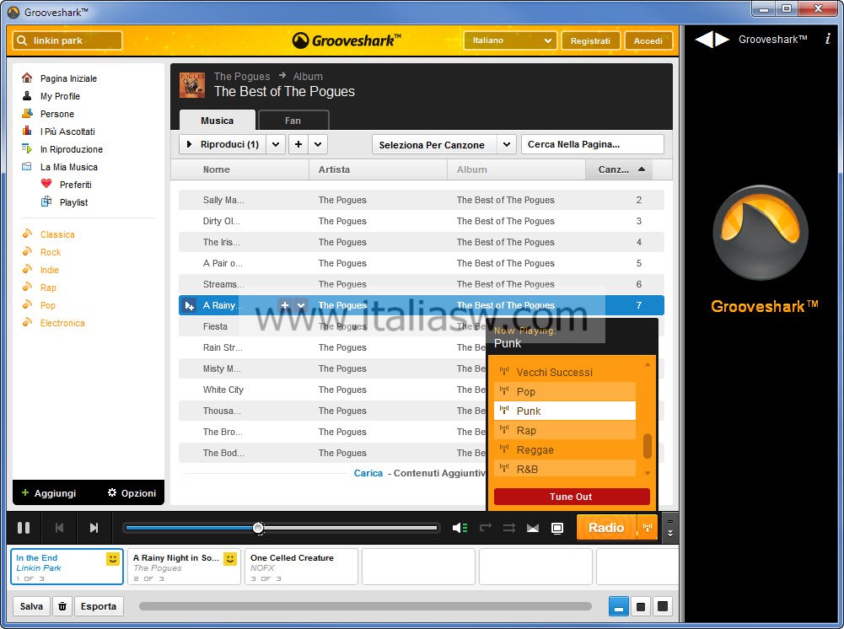Start the Indie radio station

click(x=49, y=270)
